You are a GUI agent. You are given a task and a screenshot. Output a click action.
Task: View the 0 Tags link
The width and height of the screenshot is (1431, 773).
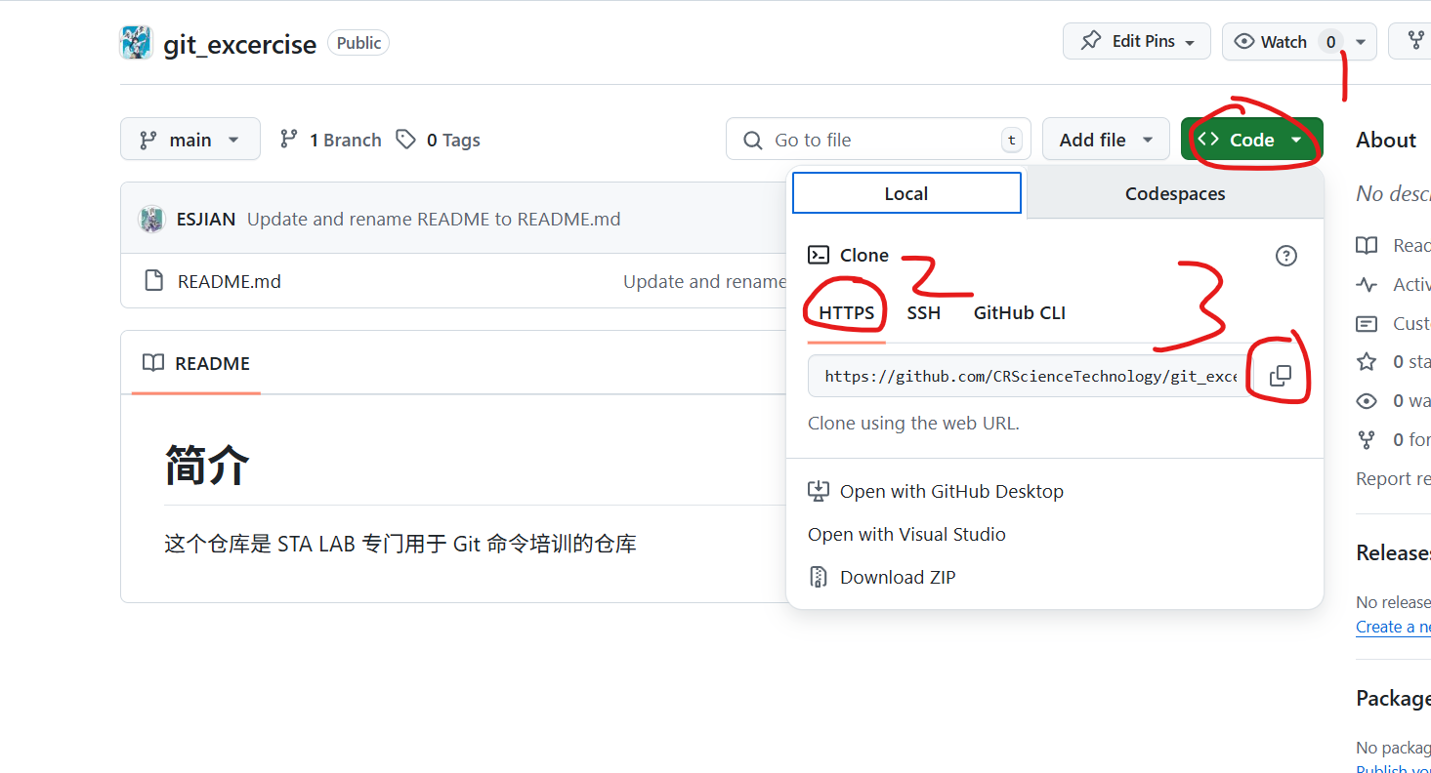click(438, 140)
